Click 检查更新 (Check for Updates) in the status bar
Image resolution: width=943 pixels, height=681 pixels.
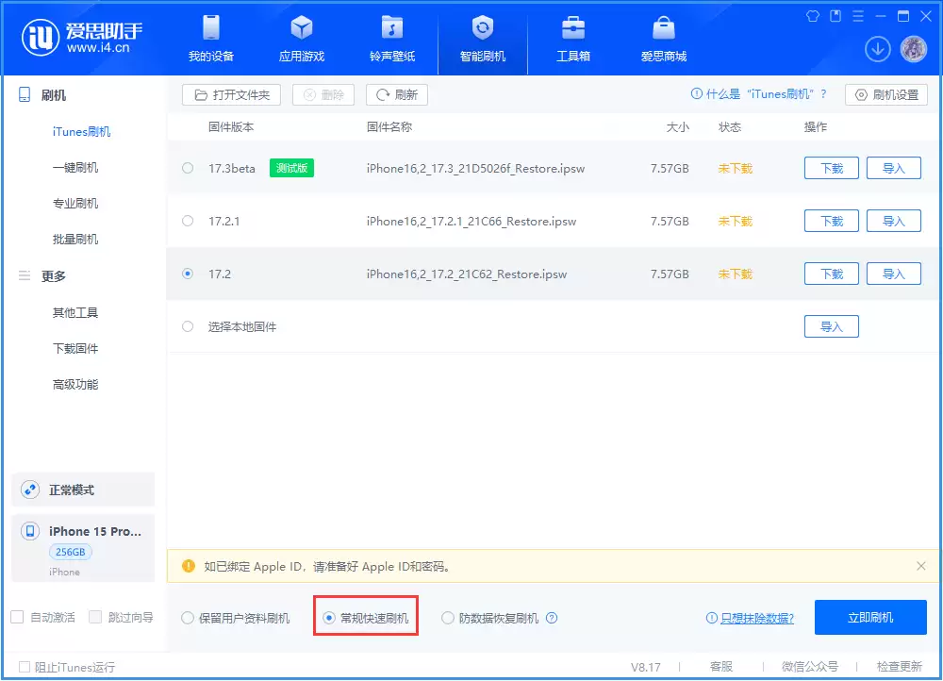pyautogui.click(x=899, y=666)
